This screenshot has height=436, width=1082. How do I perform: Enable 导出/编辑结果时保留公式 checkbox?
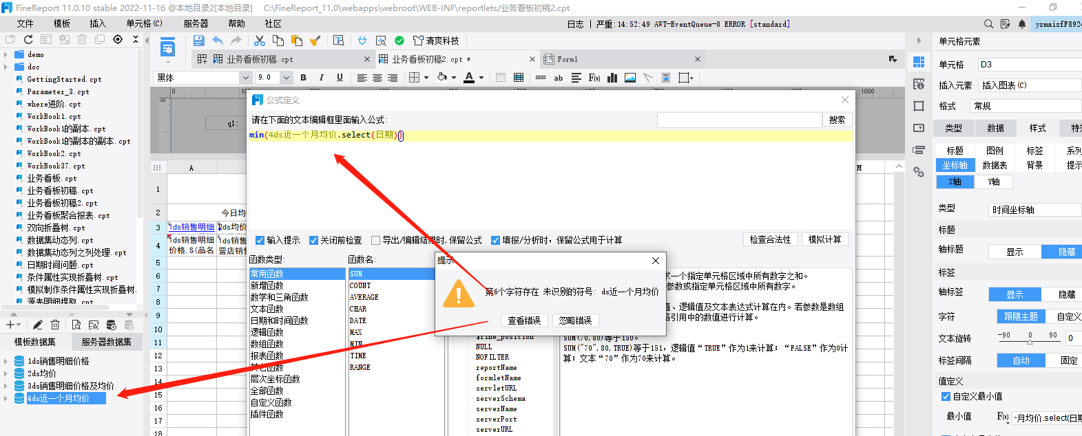pos(375,240)
